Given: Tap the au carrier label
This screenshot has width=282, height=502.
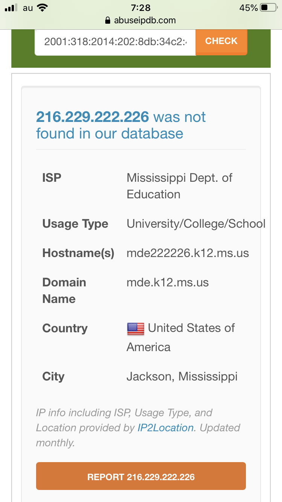Looking at the screenshot, I should (28, 8).
